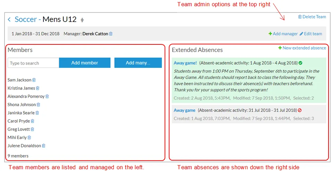Click the Add member button
Viewport: 332px width, 171px height.
(x=85, y=63)
